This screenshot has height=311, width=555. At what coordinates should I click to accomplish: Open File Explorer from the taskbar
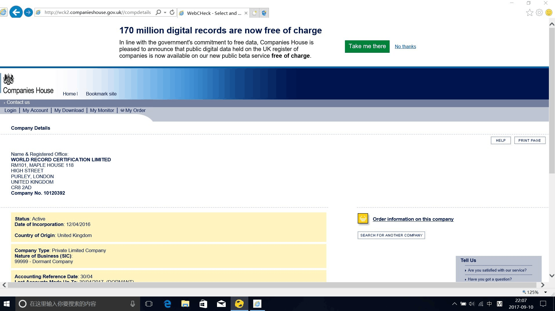point(185,304)
